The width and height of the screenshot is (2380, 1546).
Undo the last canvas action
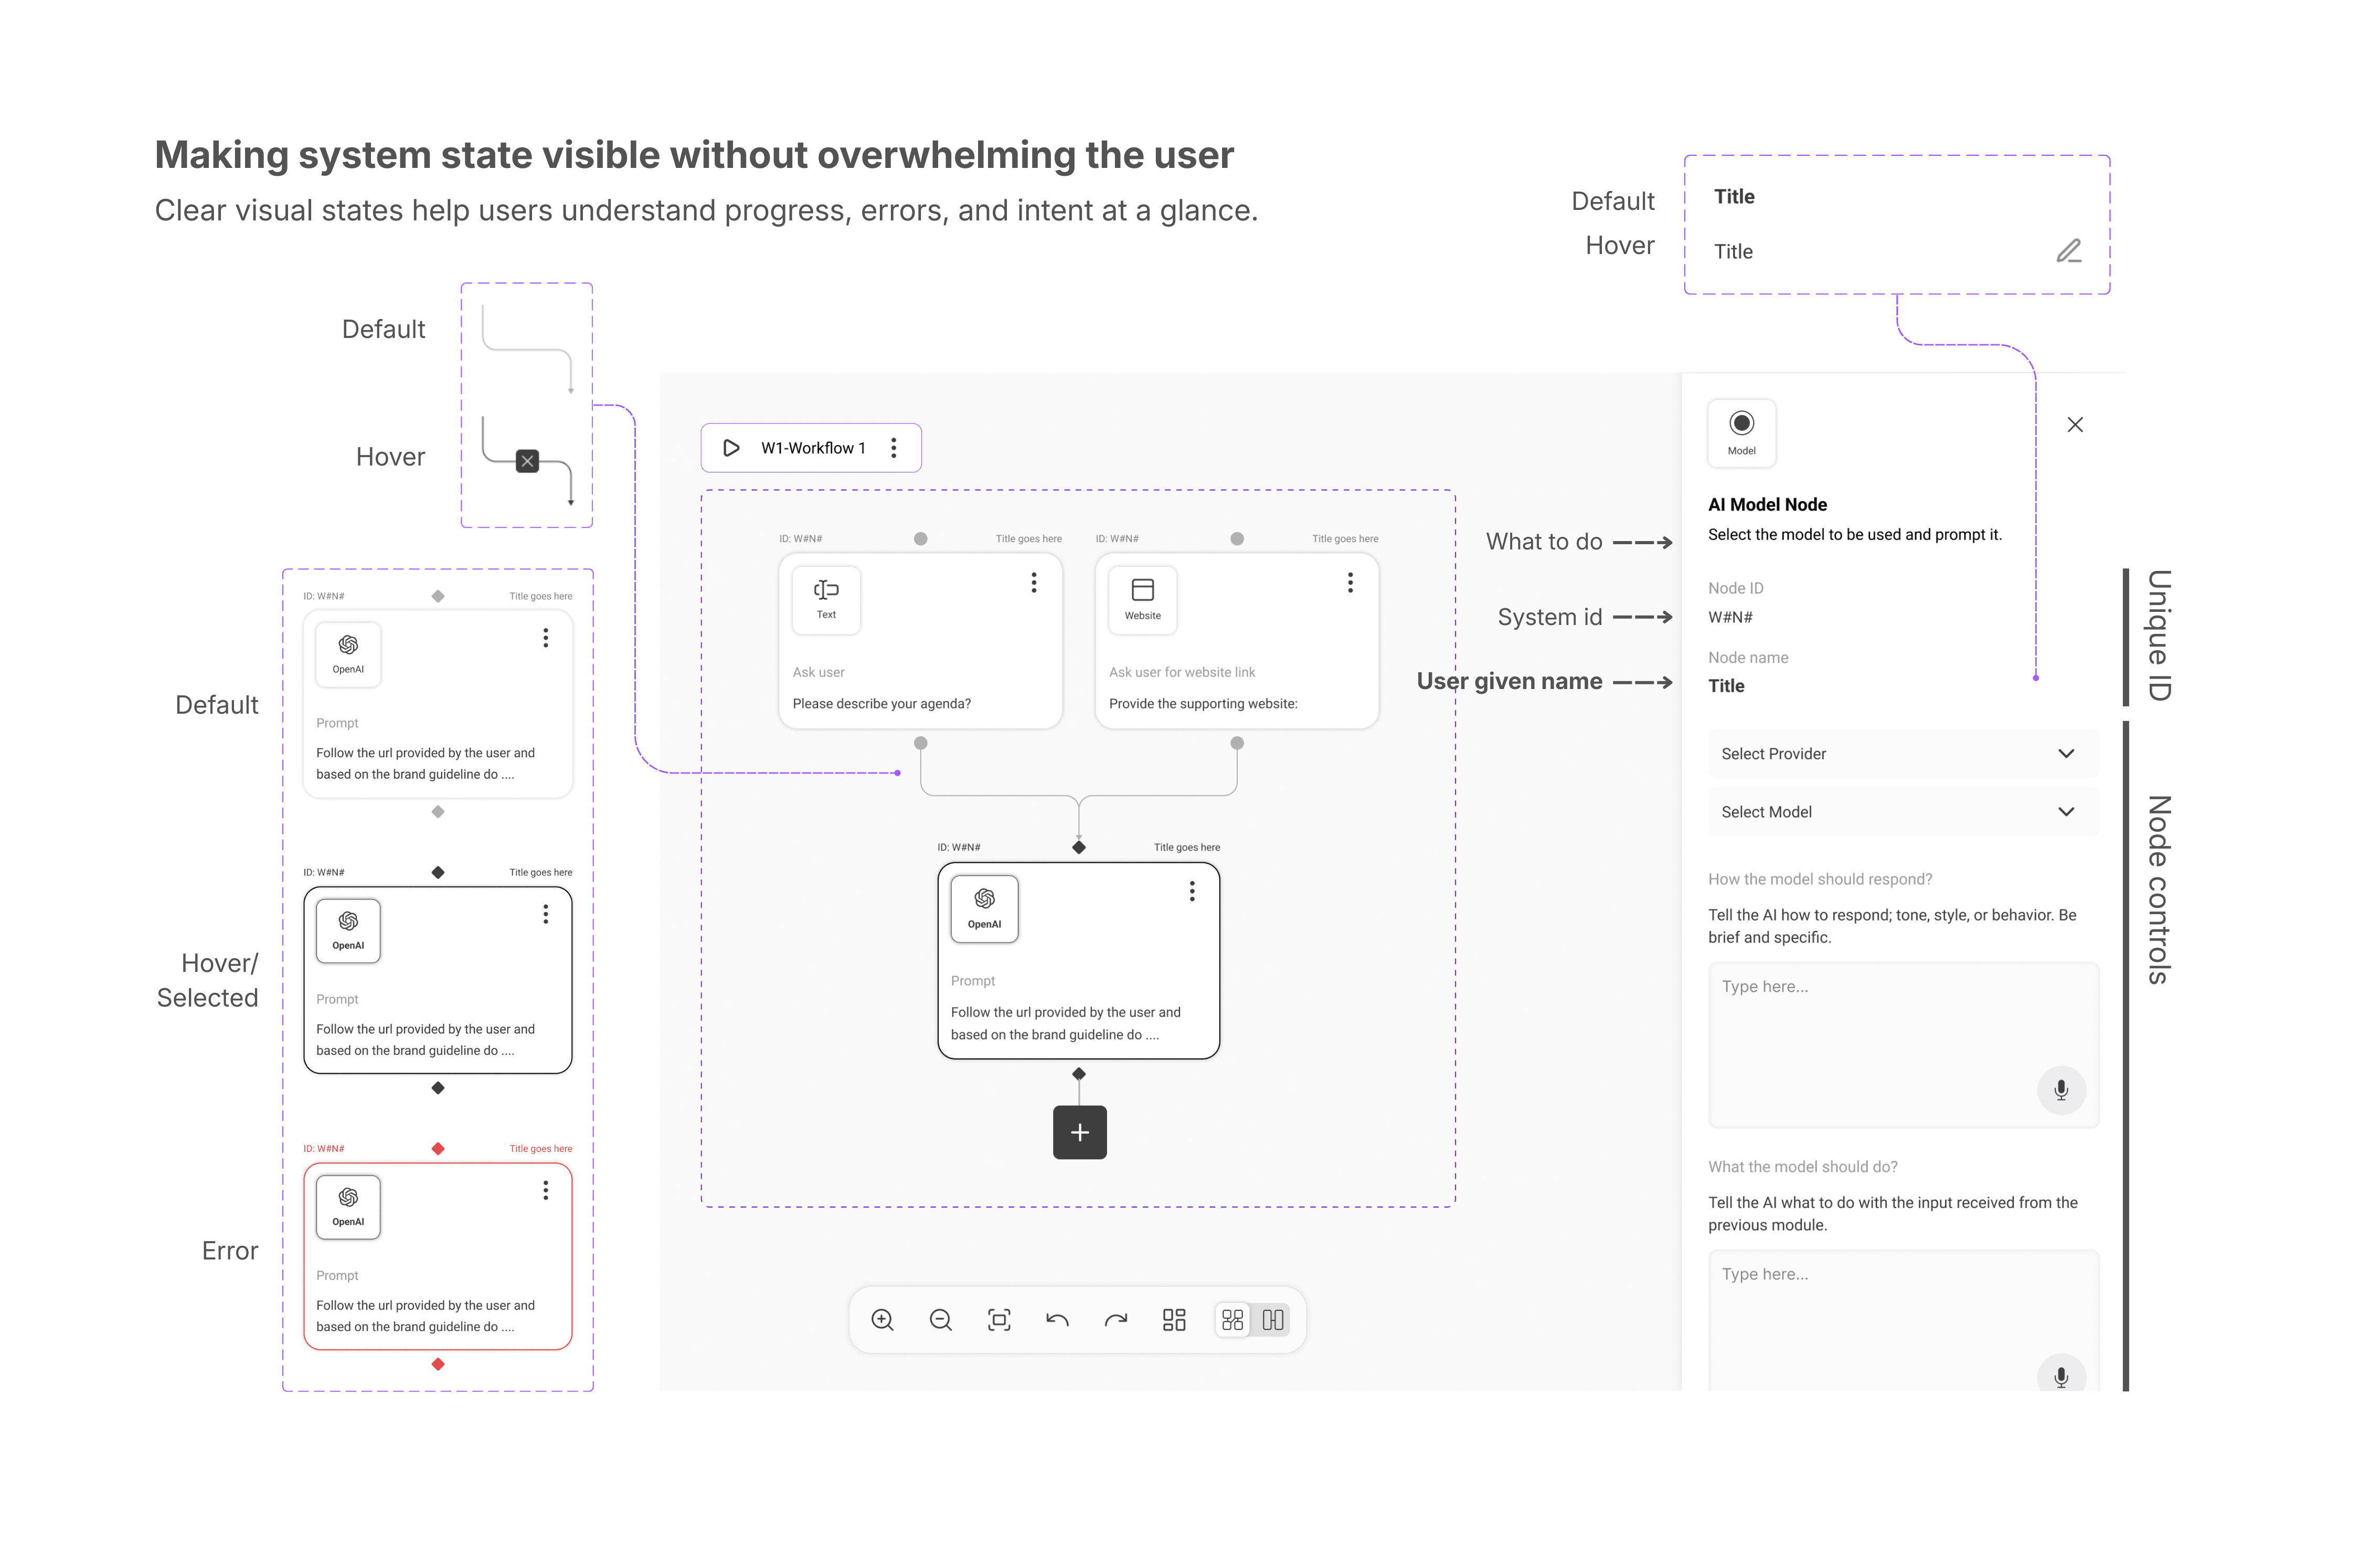pos(1057,1320)
